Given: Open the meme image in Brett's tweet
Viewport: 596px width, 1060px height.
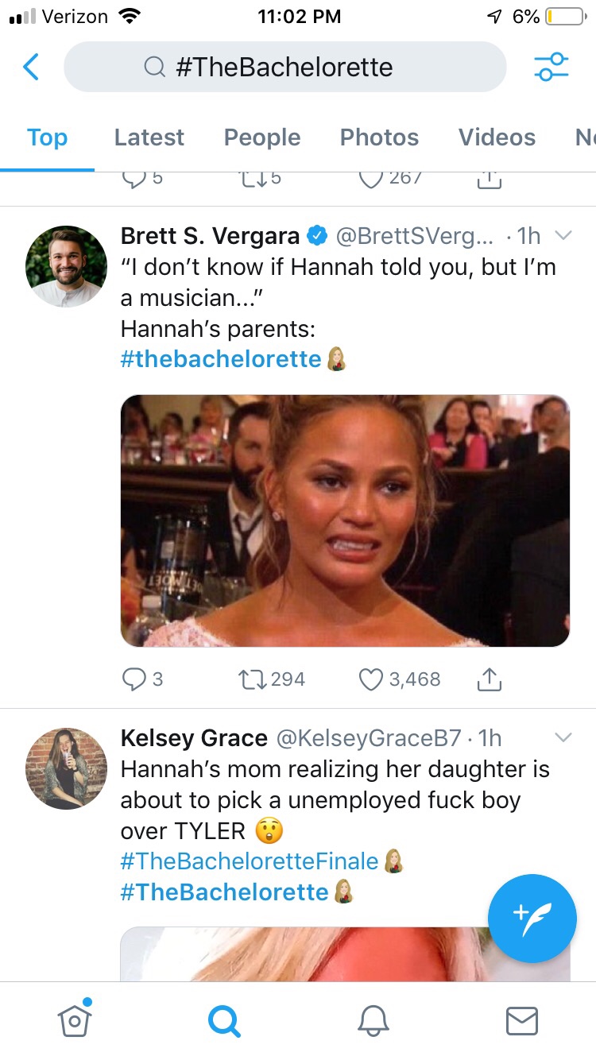Looking at the screenshot, I should [x=345, y=520].
